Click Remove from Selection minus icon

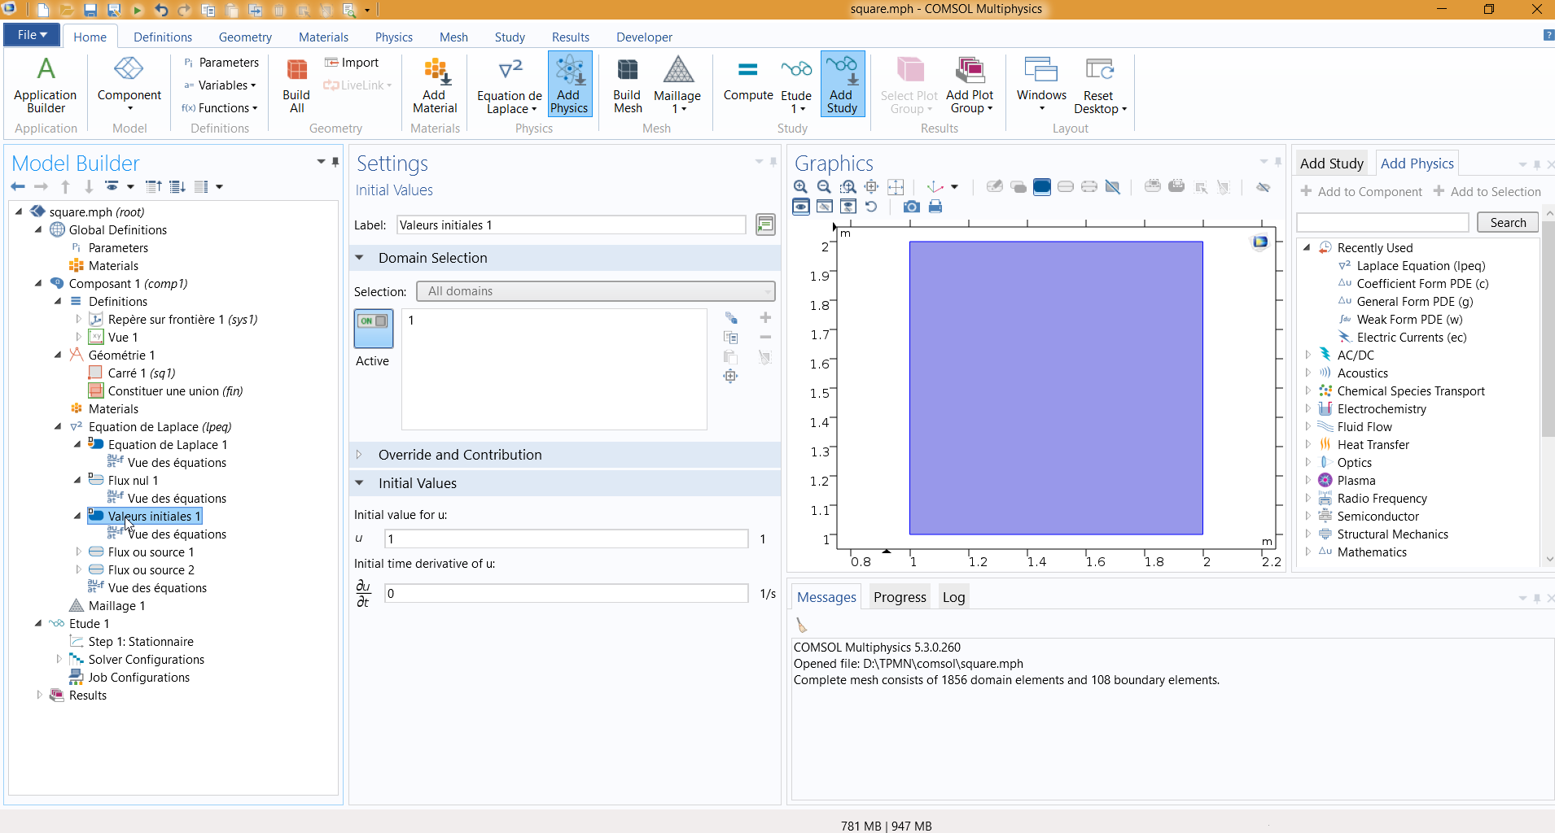tap(765, 338)
